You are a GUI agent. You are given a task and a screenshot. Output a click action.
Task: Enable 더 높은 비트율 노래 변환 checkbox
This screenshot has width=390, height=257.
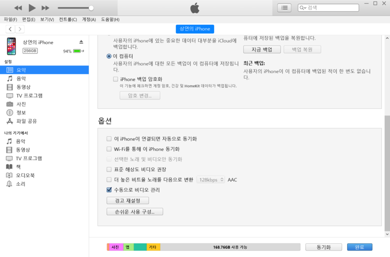(109, 179)
